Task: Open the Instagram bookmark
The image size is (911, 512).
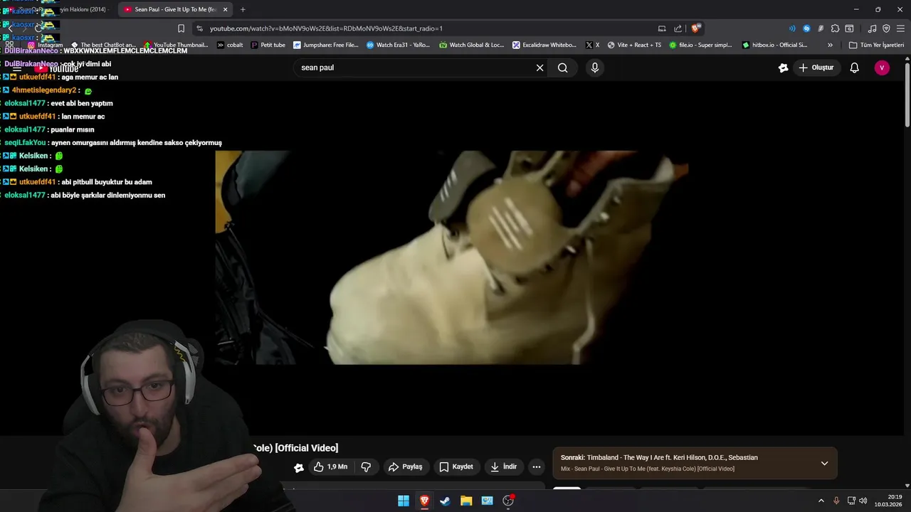Action: [x=46, y=45]
